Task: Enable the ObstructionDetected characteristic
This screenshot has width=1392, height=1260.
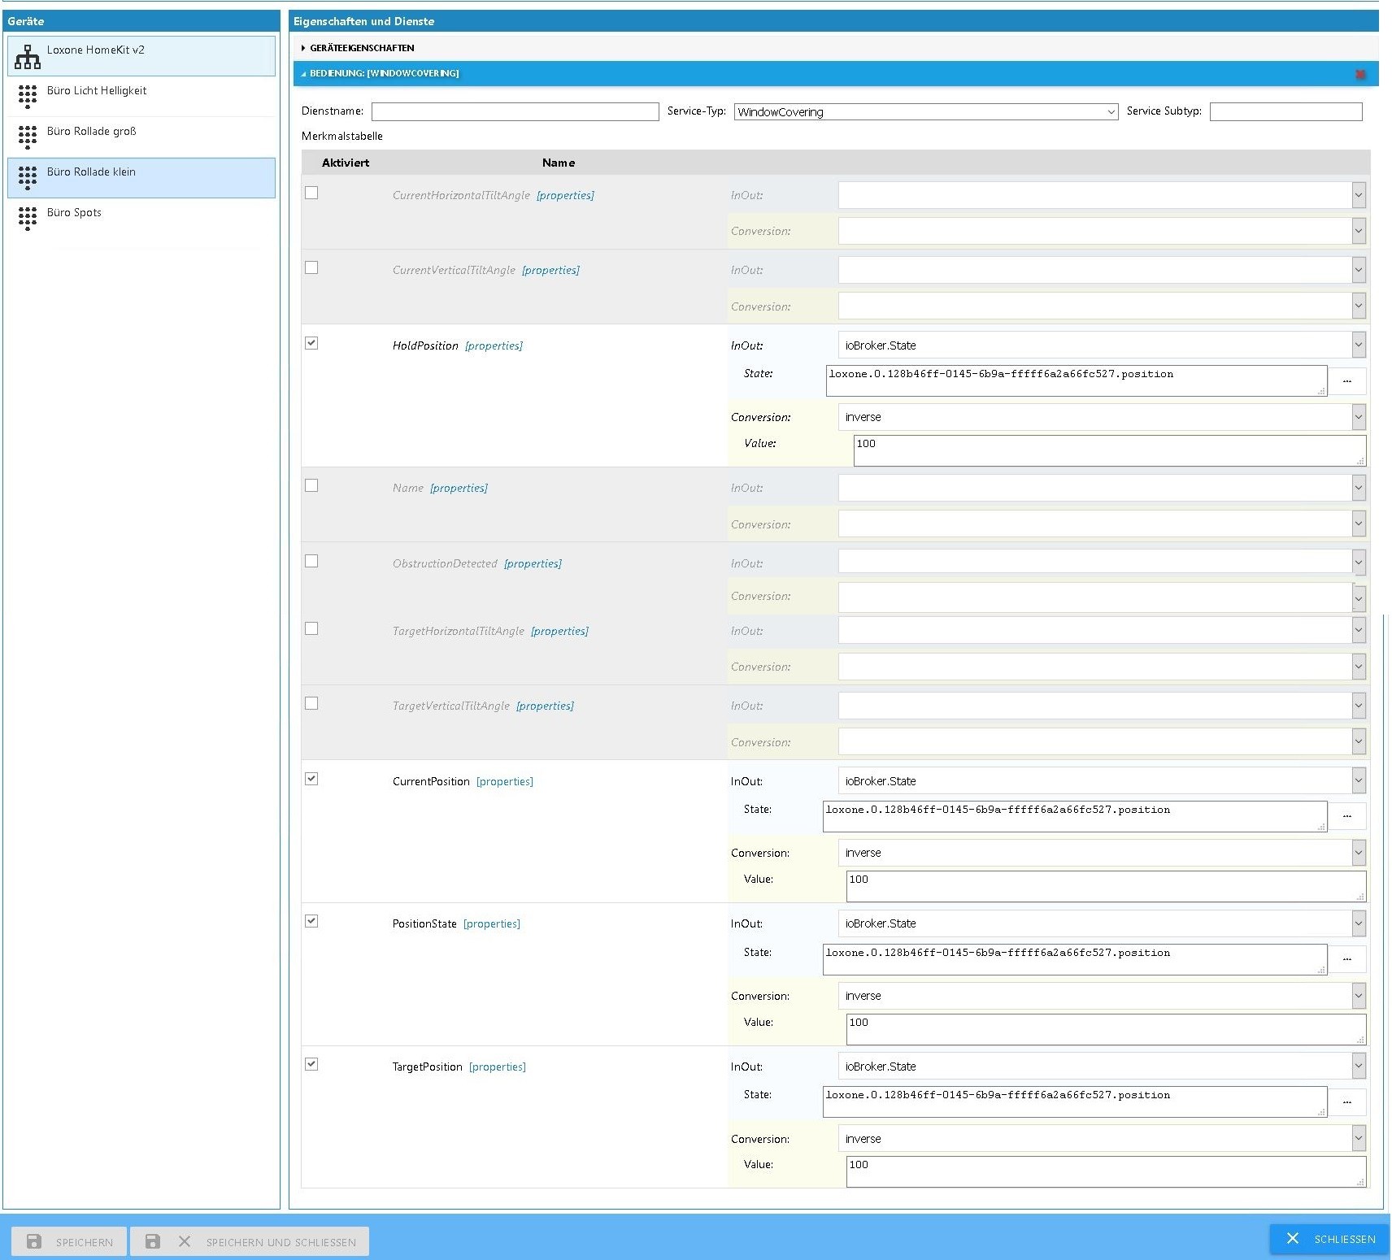Action: [311, 561]
